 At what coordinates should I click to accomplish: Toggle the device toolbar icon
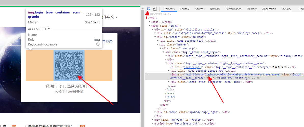(x=155, y=9)
